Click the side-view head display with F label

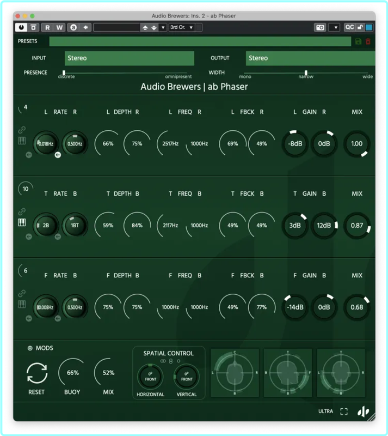point(288,373)
